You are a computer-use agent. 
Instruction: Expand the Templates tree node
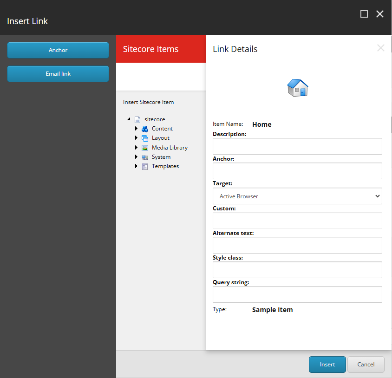tap(136, 166)
